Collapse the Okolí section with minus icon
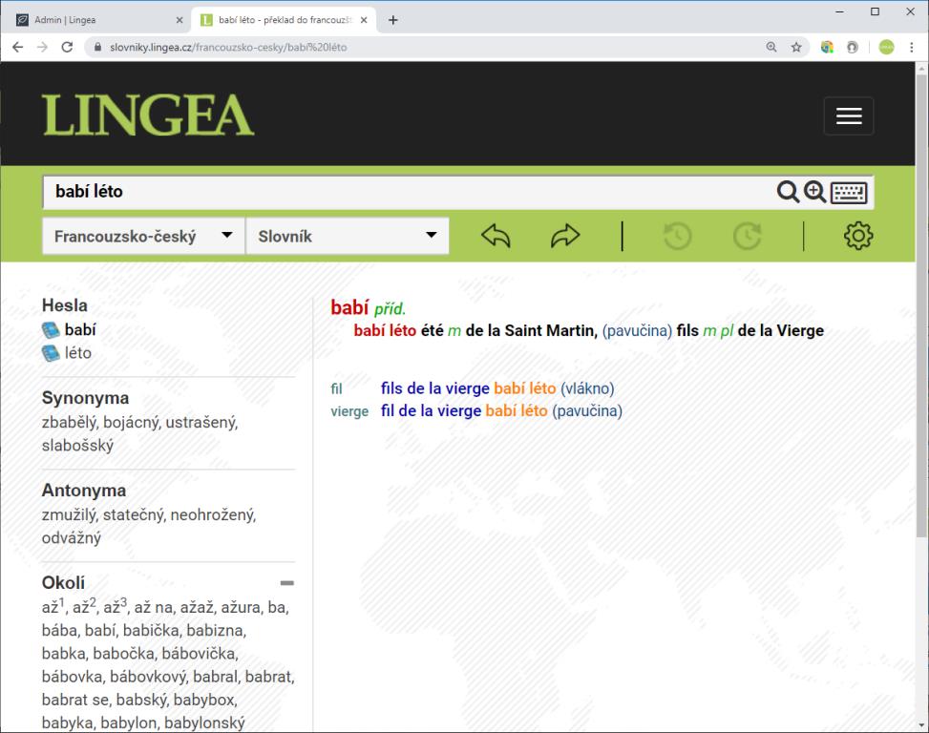 pos(287,583)
